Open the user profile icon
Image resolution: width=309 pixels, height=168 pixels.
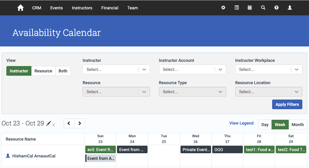tap(290, 8)
